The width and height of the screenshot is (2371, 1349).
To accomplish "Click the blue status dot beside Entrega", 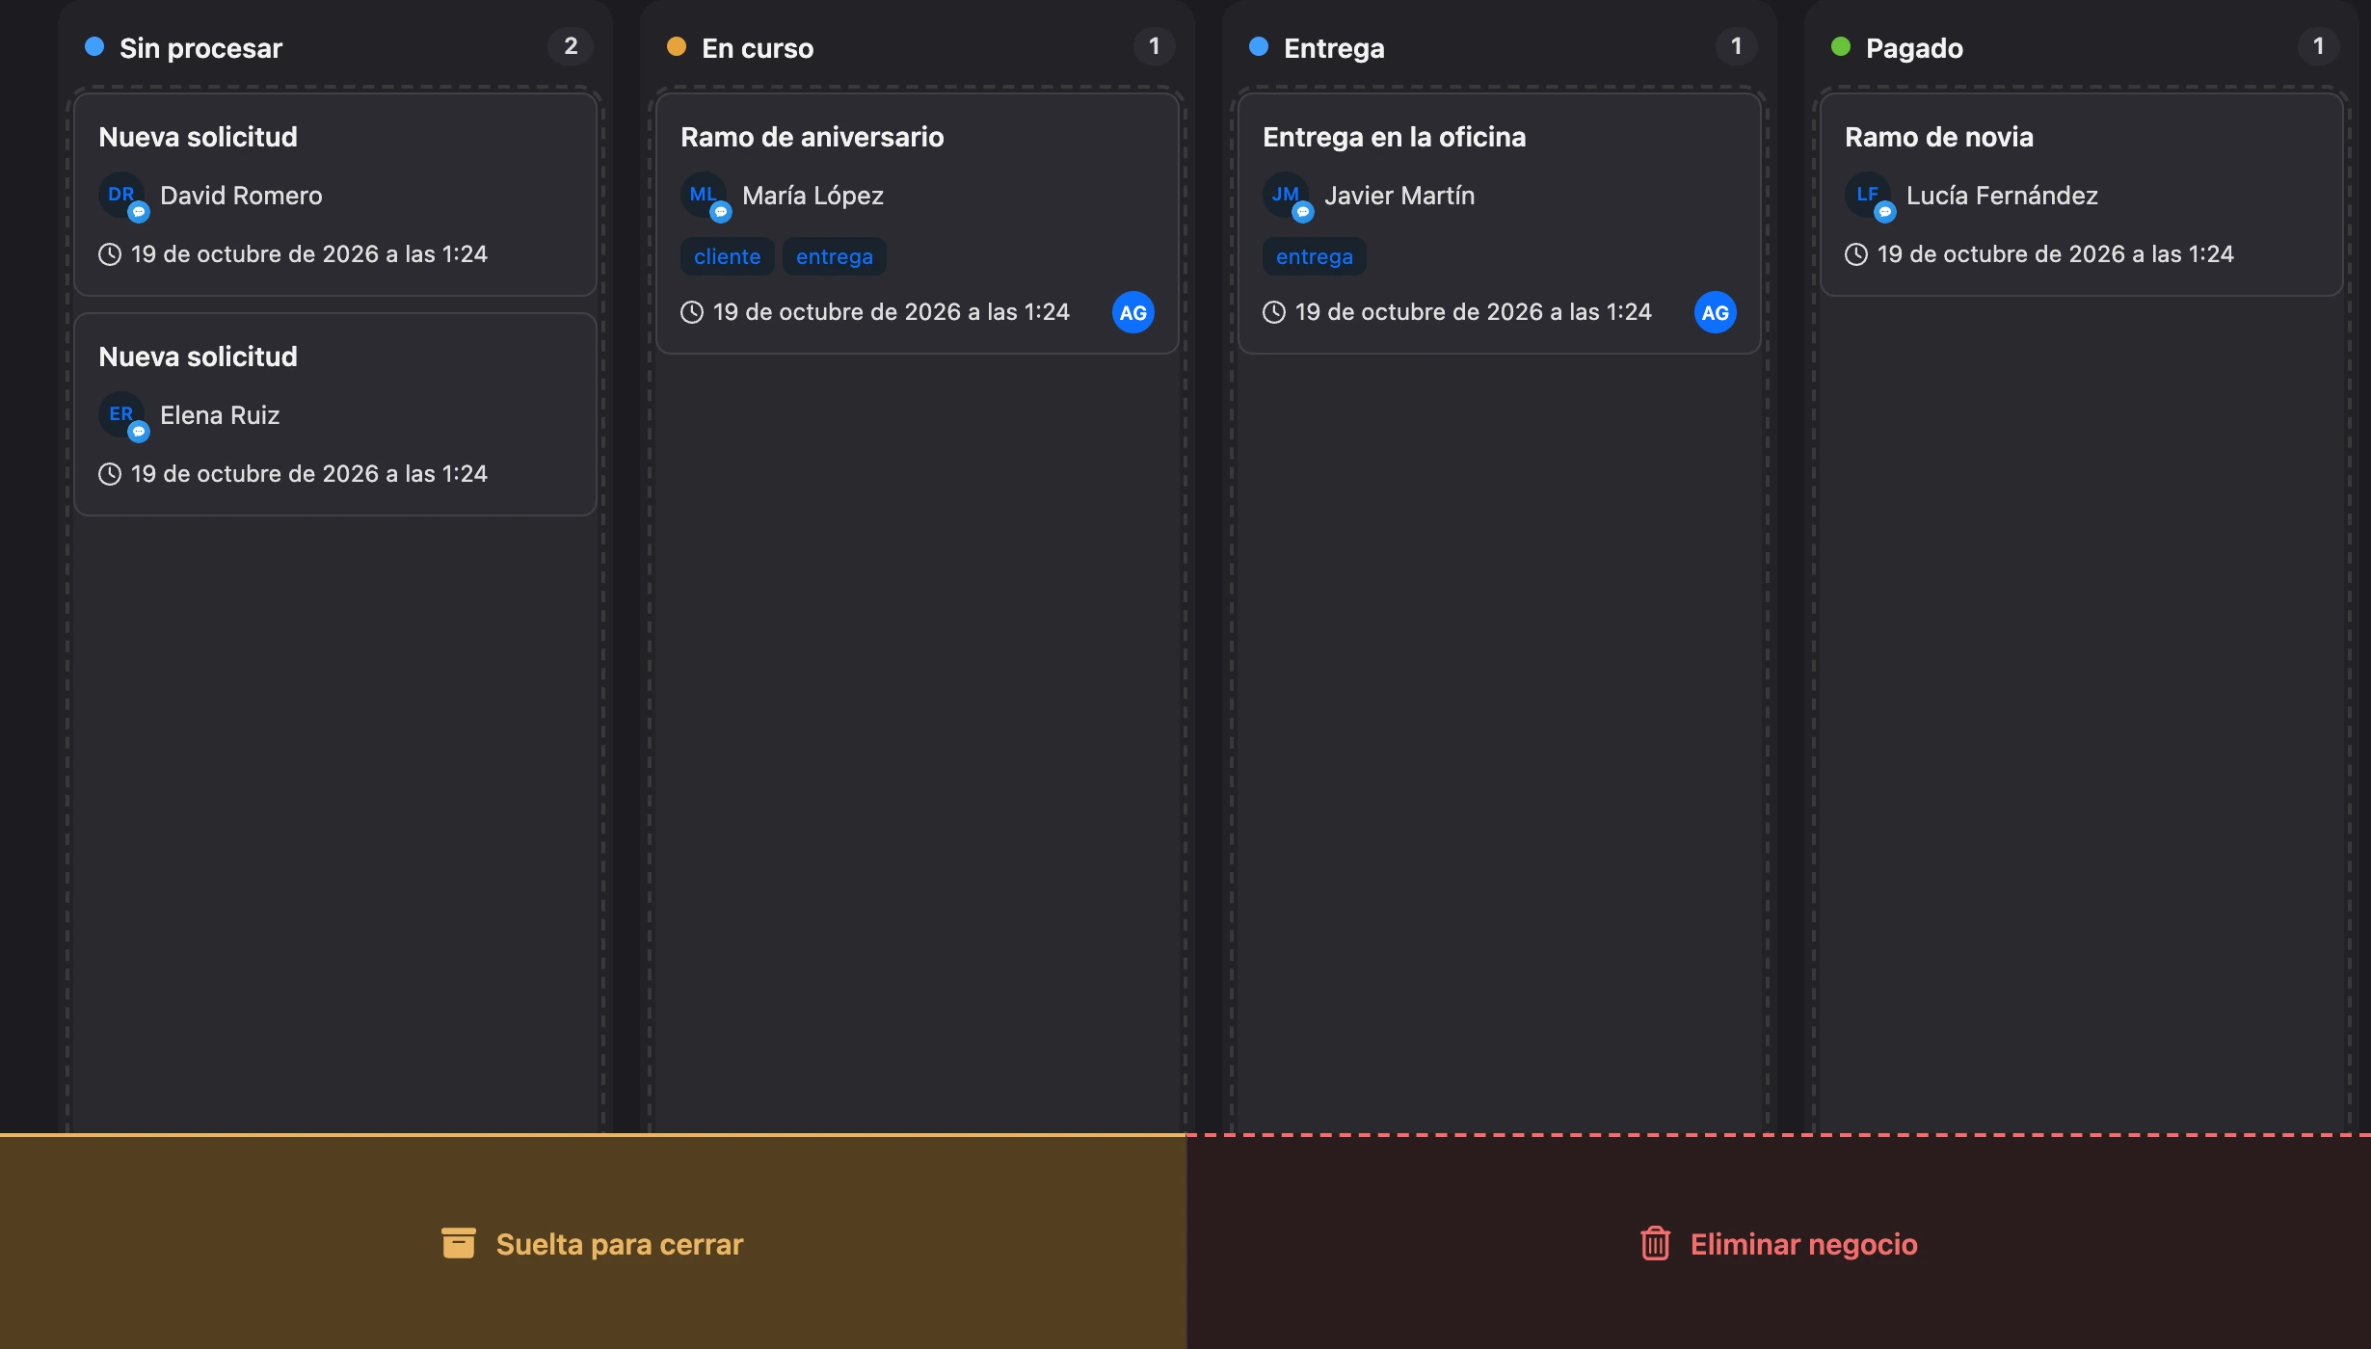I will point(1259,46).
